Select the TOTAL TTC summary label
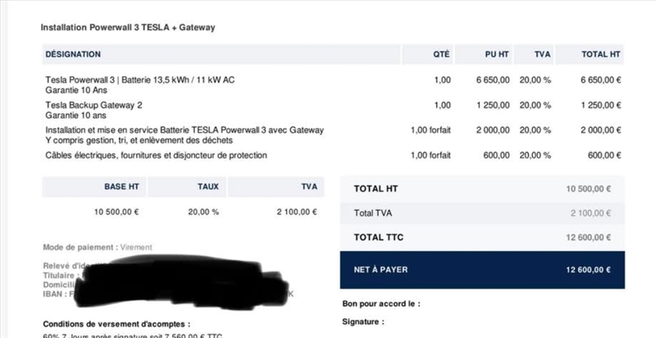The height and width of the screenshot is (338, 656). [380, 238]
